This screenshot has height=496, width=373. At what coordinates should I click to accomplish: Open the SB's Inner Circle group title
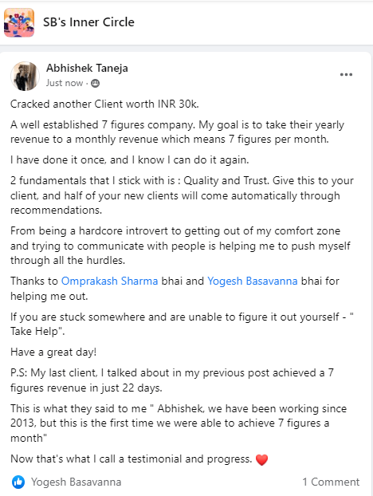88,22
